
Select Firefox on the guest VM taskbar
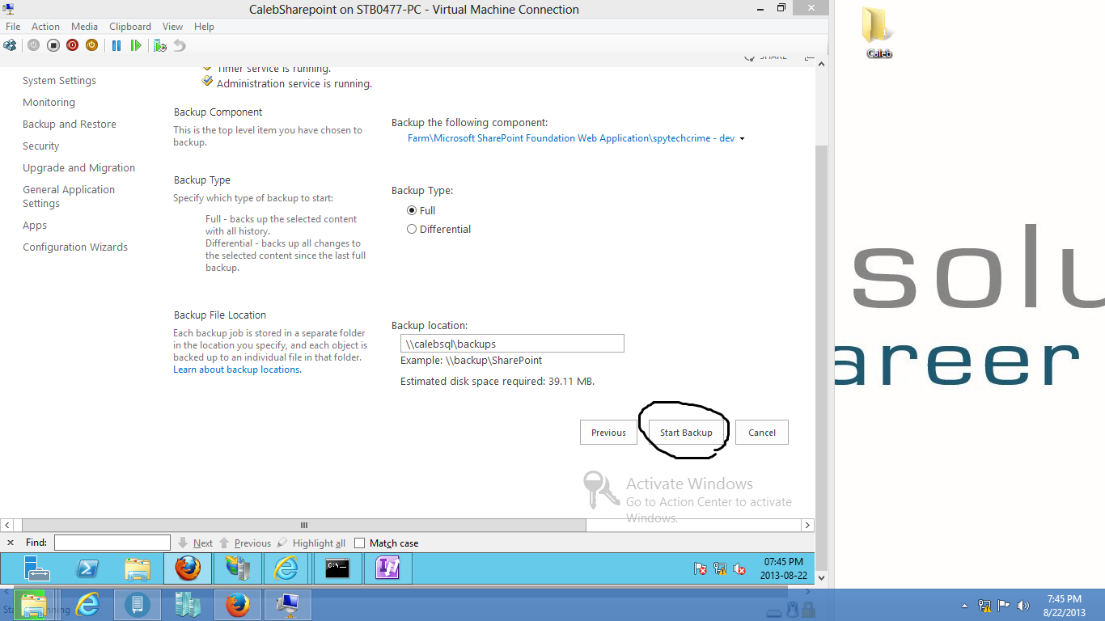188,568
